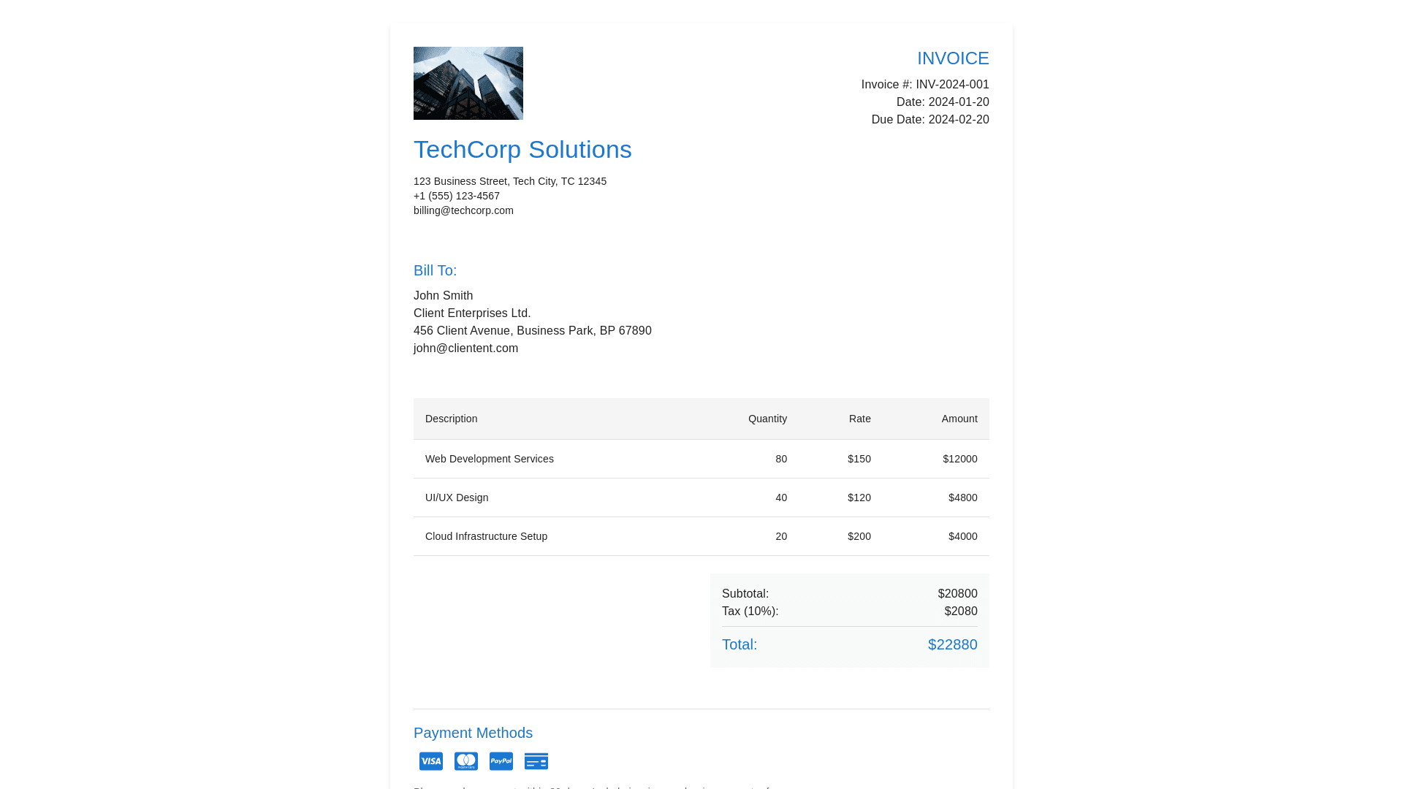This screenshot has height=789, width=1403.
Task: Click the invoice number INV-2024-001
Action: pos(951,85)
